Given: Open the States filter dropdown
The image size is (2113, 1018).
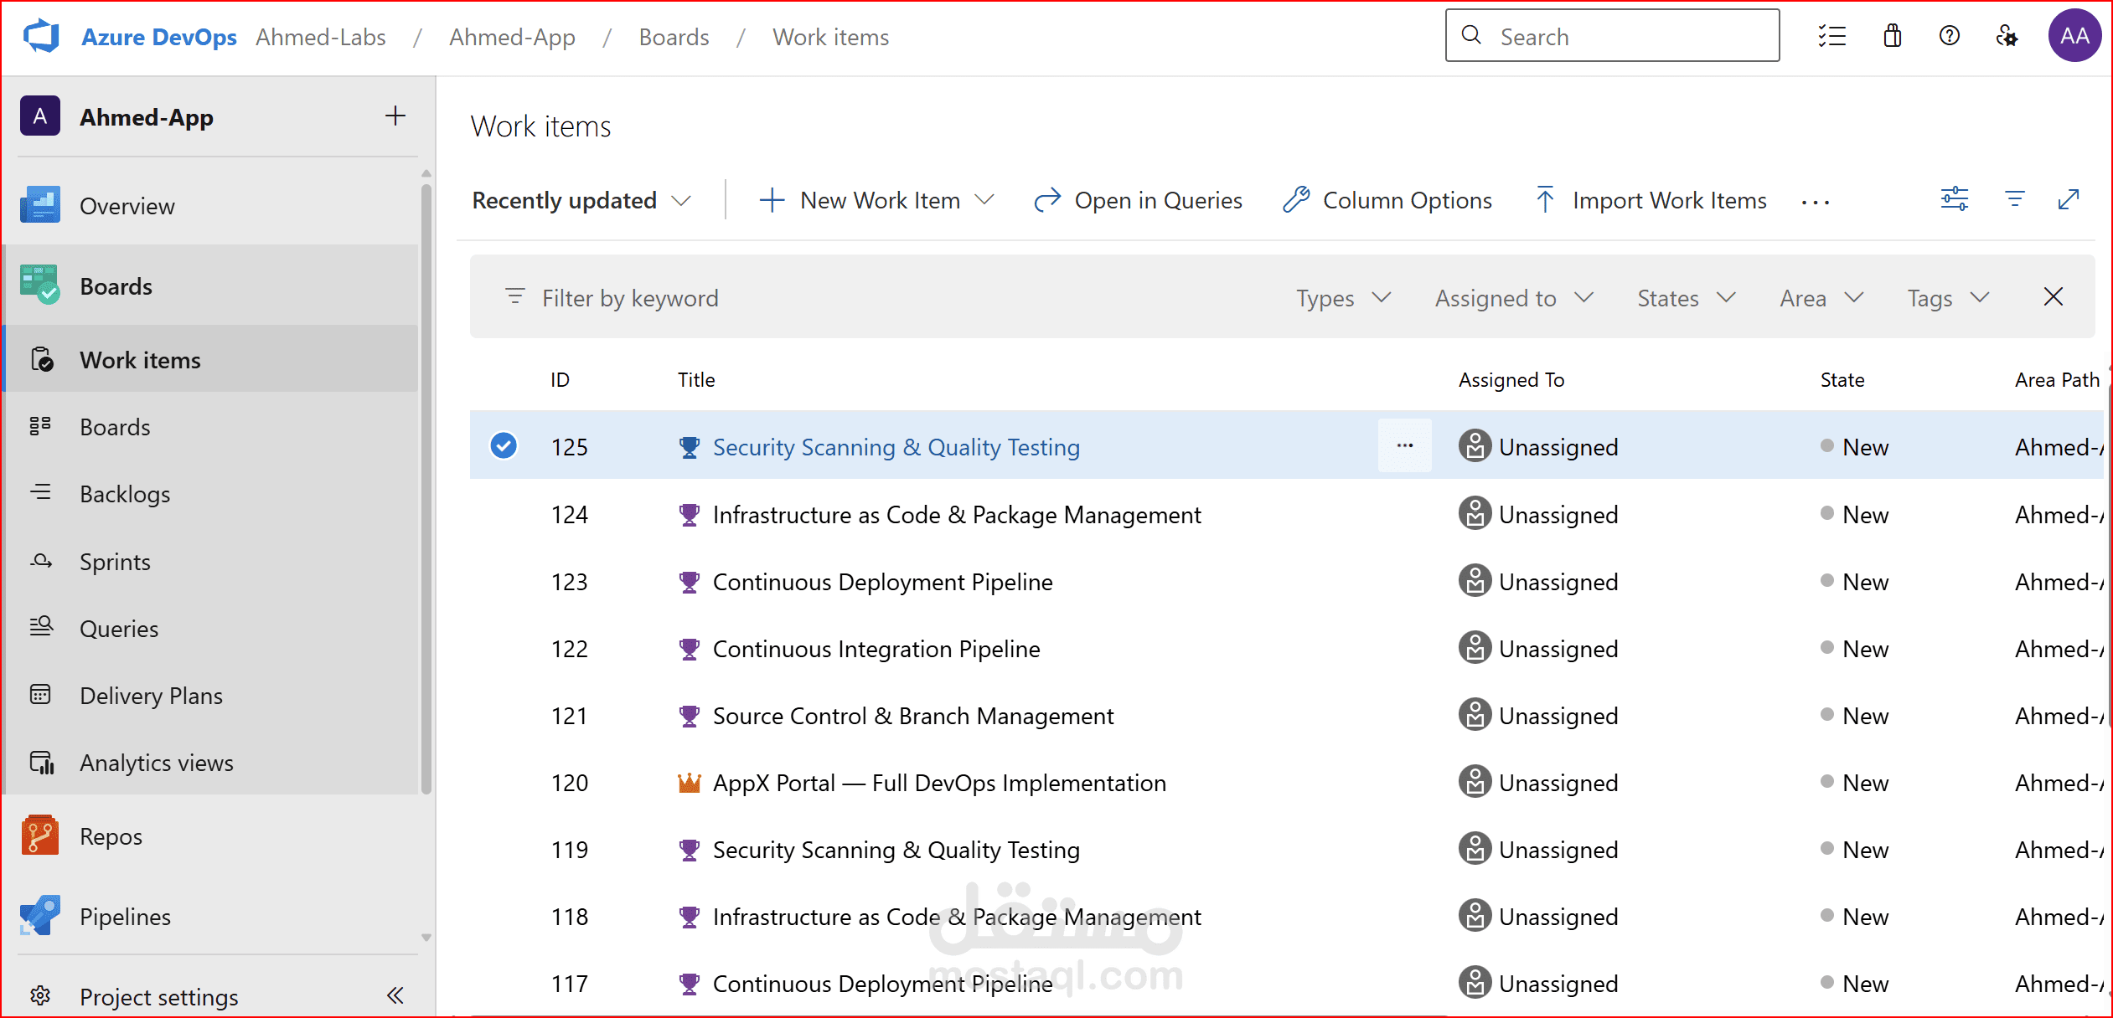Looking at the screenshot, I should [1685, 297].
